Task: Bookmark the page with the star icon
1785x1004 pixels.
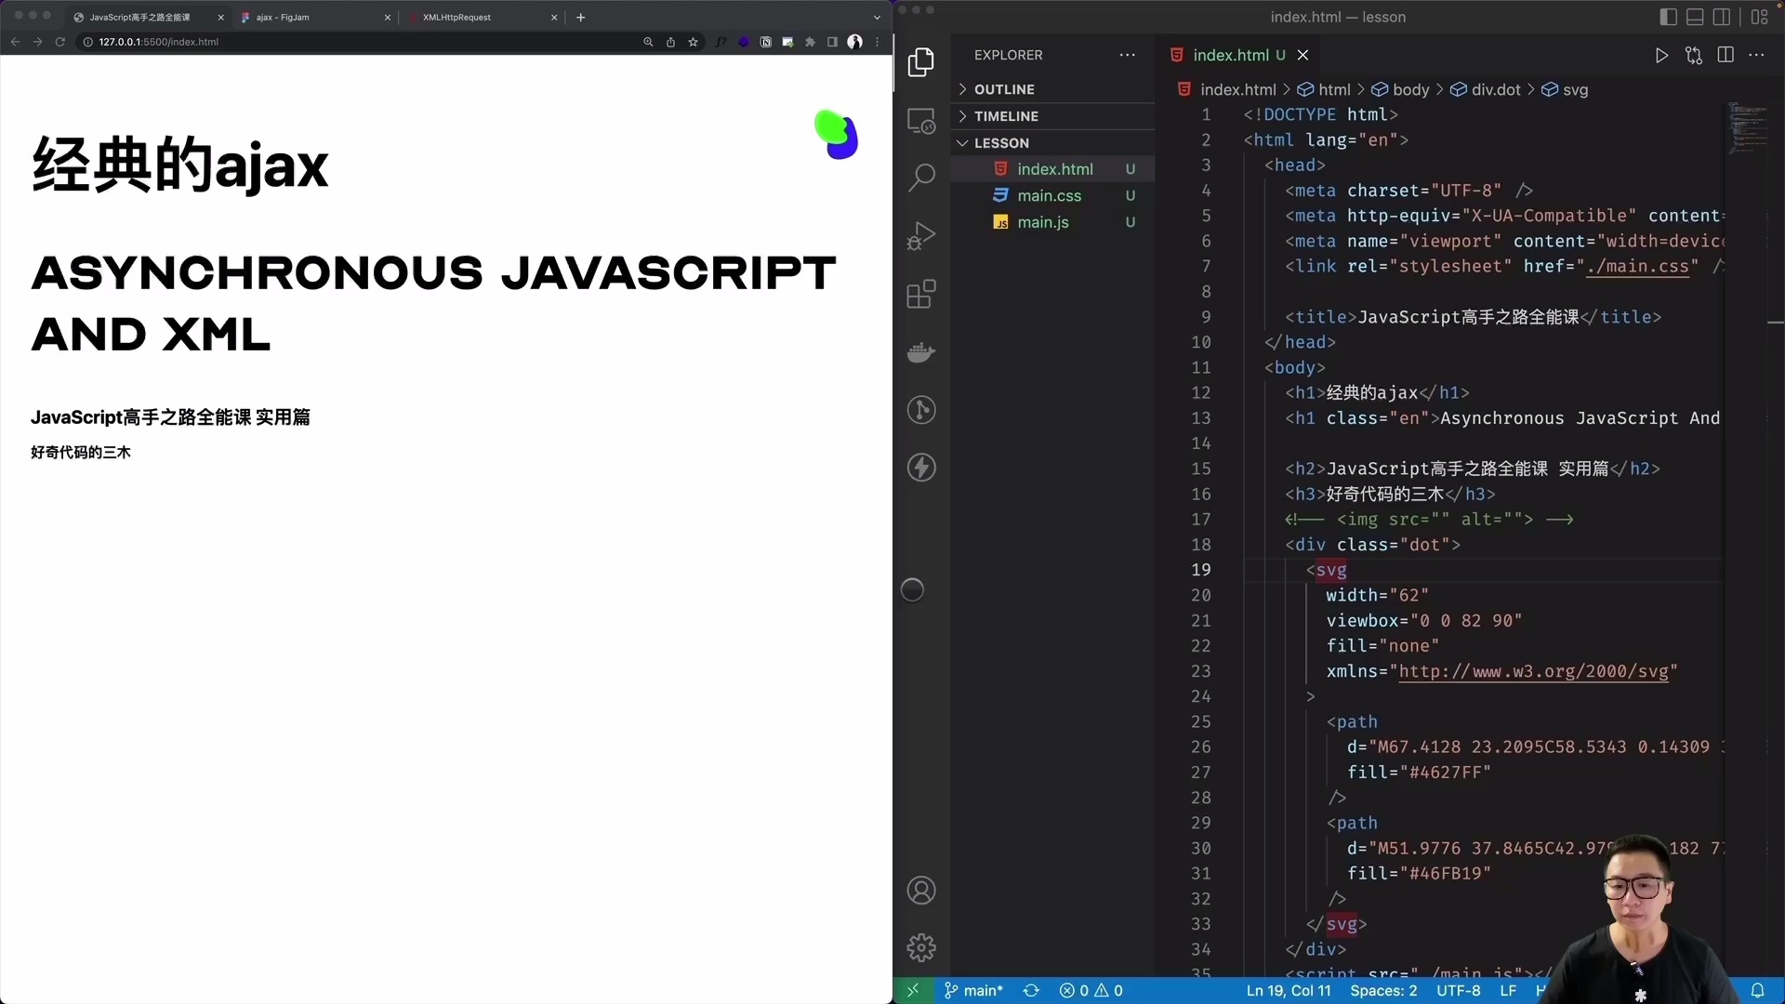Action: 694,42
